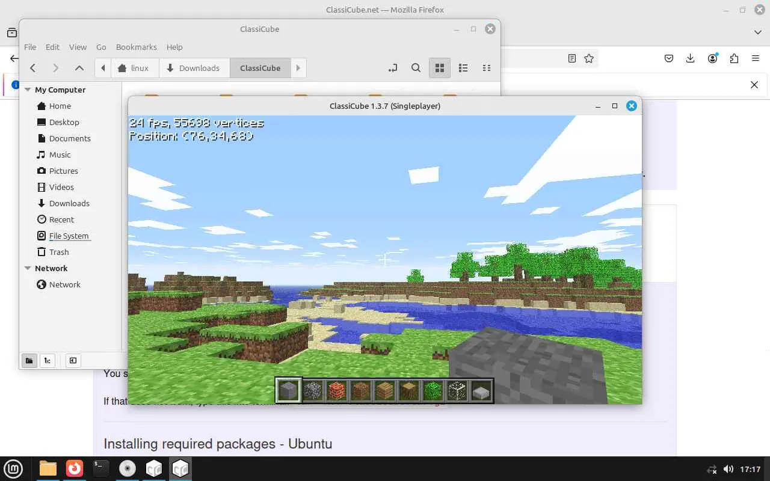Jump to Downloads in the path bar
The height and width of the screenshot is (481, 770).
tap(194, 68)
